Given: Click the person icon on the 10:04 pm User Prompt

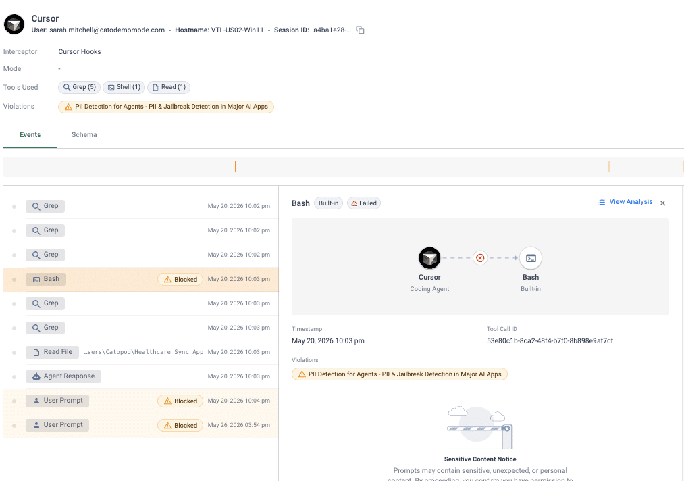Looking at the screenshot, I should coord(36,401).
